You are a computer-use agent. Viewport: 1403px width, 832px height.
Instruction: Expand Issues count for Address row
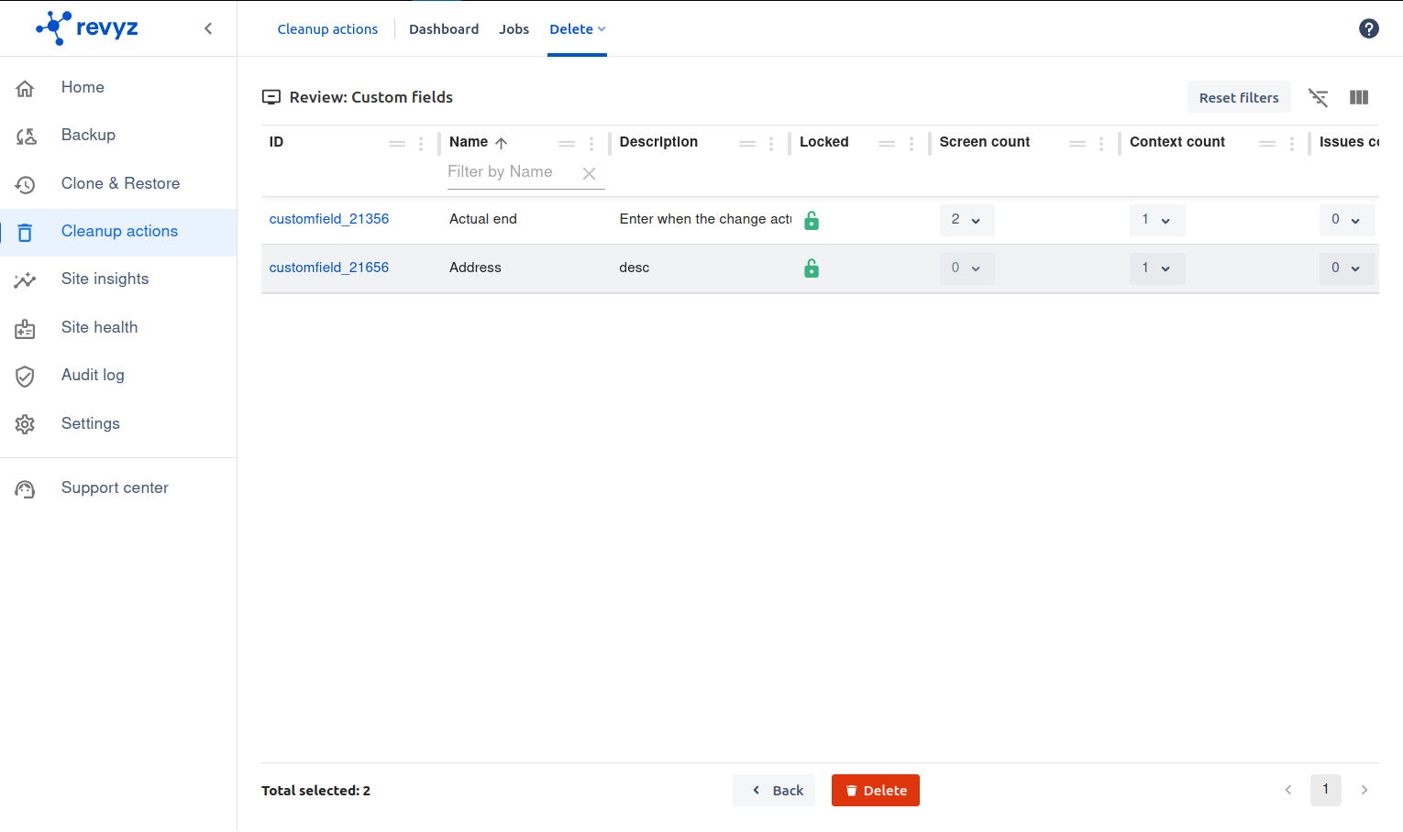tap(1347, 268)
